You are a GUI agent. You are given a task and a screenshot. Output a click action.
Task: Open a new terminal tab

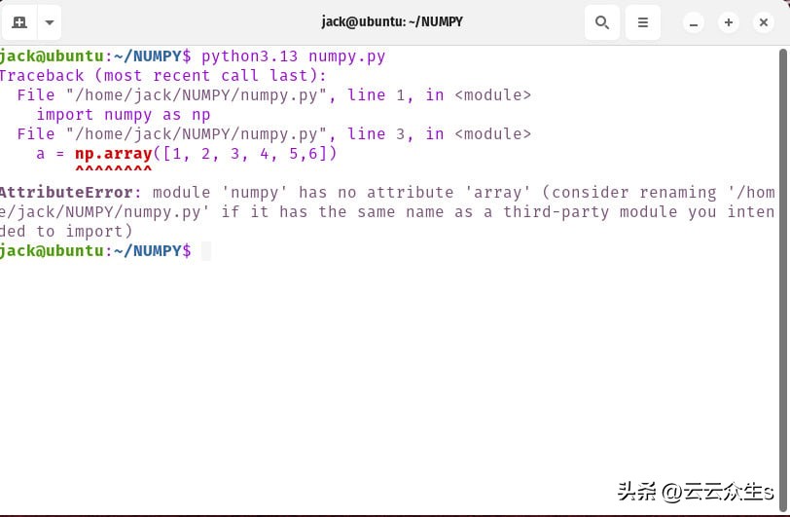[19, 22]
